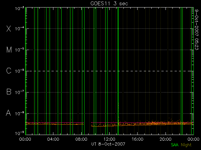Click the 10⁻⁶ y-axis tick label

(19, 71)
